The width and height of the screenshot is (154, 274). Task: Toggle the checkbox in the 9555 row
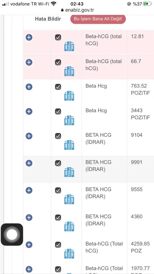point(58,190)
